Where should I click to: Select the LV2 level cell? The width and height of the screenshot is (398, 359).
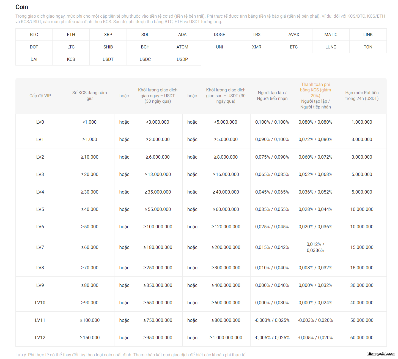pyautogui.click(x=40, y=157)
